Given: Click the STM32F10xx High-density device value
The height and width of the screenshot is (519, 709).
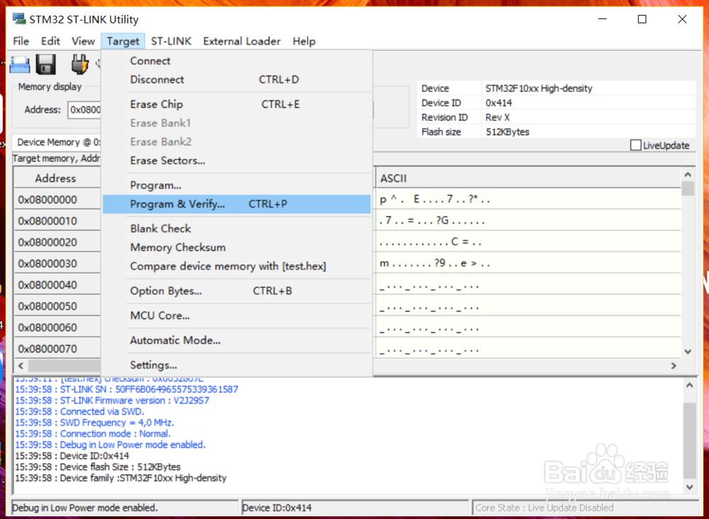Looking at the screenshot, I should (539, 88).
